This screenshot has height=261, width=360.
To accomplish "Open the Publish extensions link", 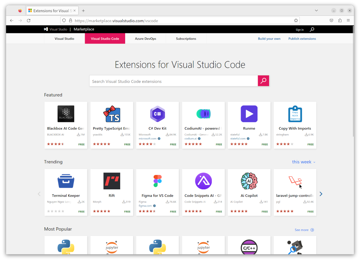I will pos(302,39).
